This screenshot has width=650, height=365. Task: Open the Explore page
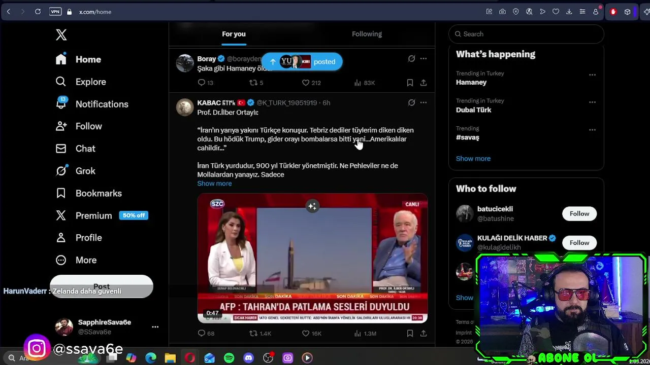[x=81, y=82]
